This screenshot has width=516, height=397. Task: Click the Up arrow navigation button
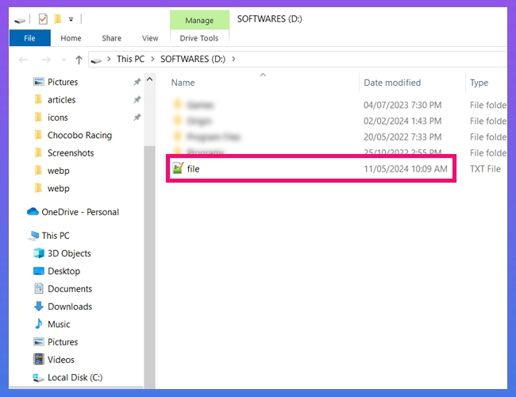79,59
